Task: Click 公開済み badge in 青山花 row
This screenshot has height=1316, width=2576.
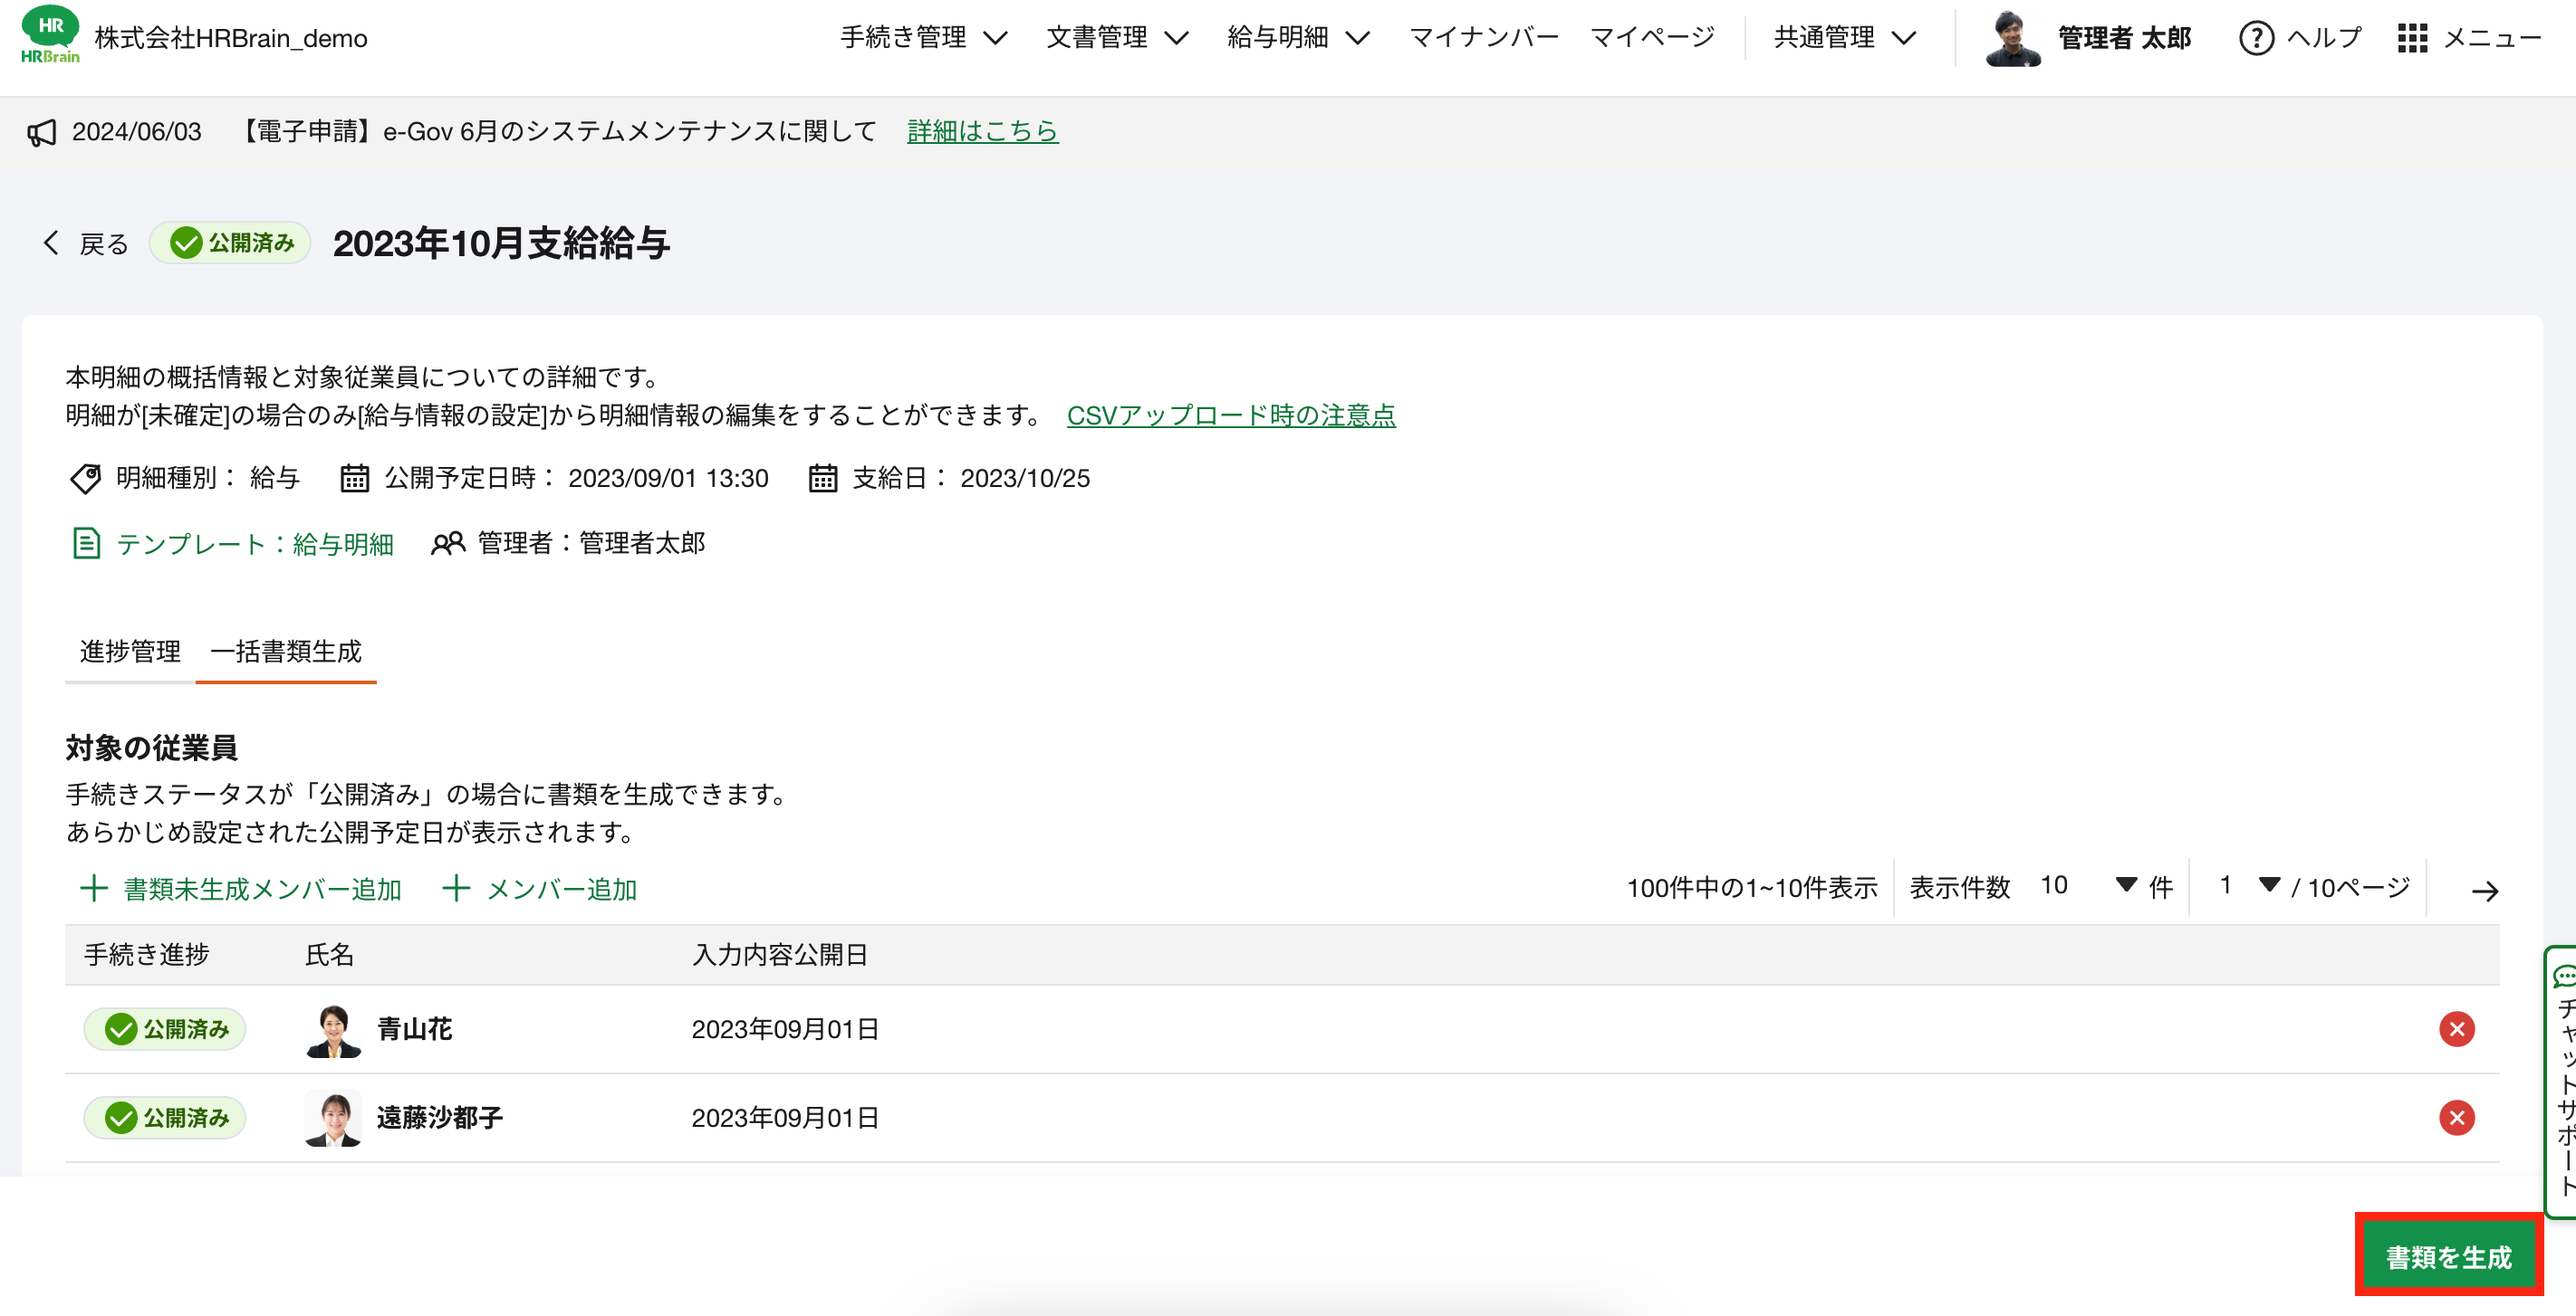Action: (x=165, y=1029)
